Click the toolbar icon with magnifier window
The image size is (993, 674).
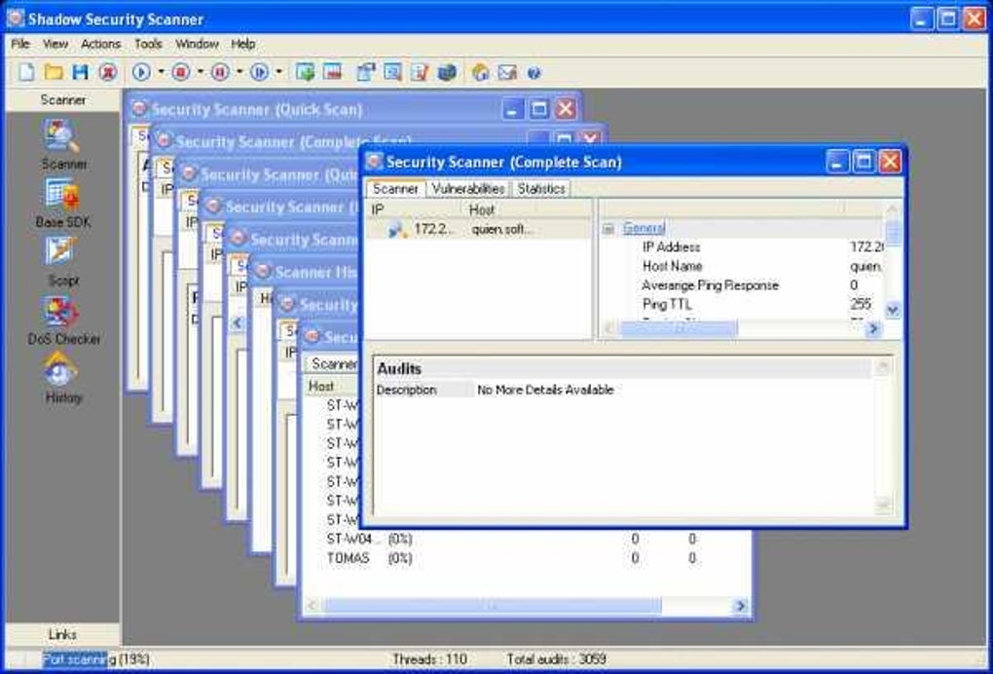coord(392,72)
